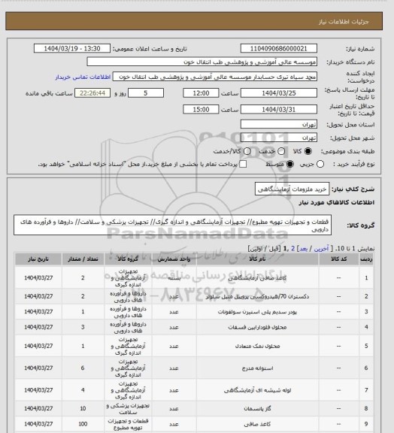Click the validity time field 15:00
This screenshot has height=433, width=394.
201,109
